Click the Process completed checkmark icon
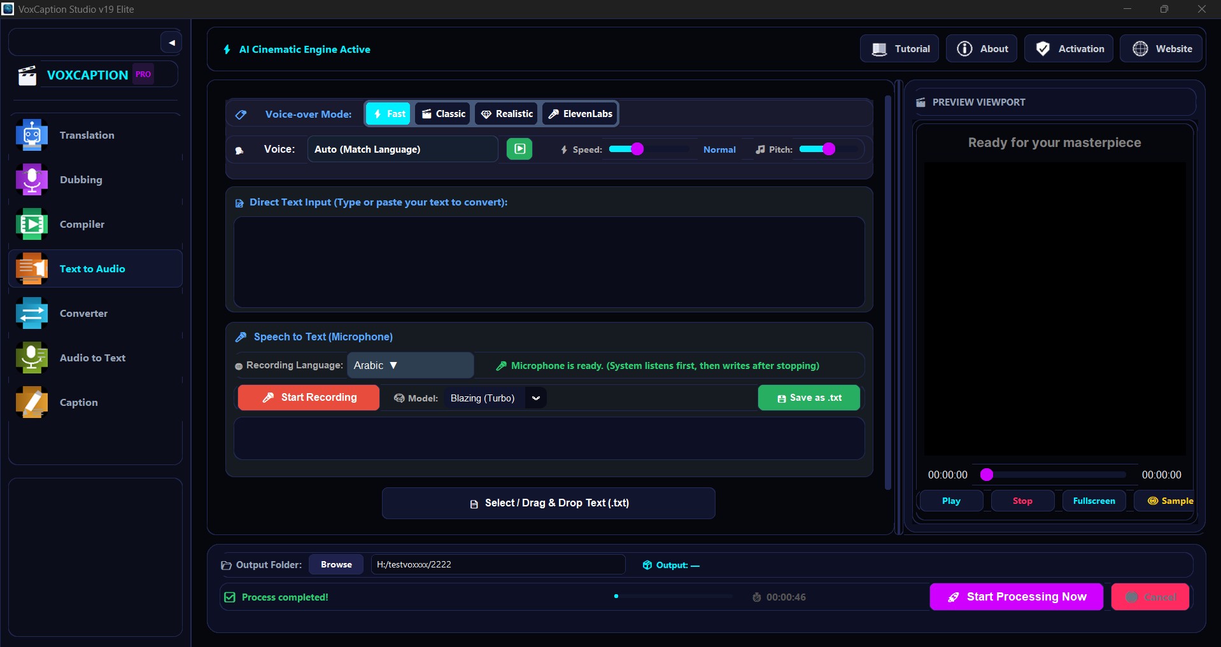Screen dimensions: 1221x647 [230, 597]
